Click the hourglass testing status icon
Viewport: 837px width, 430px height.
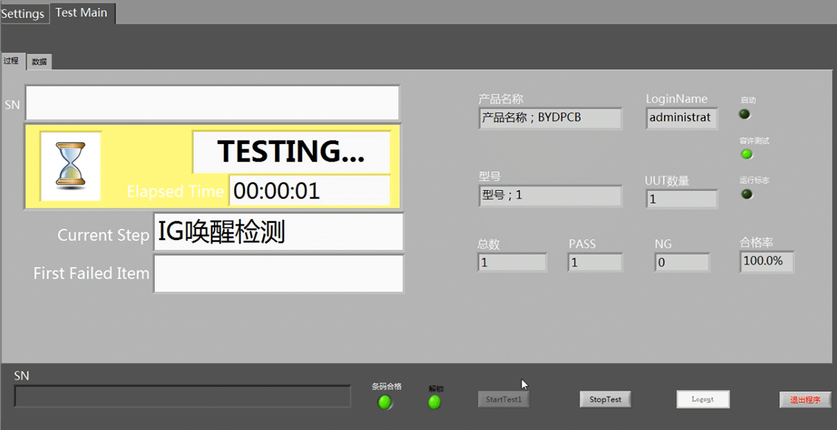click(x=70, y=166)
